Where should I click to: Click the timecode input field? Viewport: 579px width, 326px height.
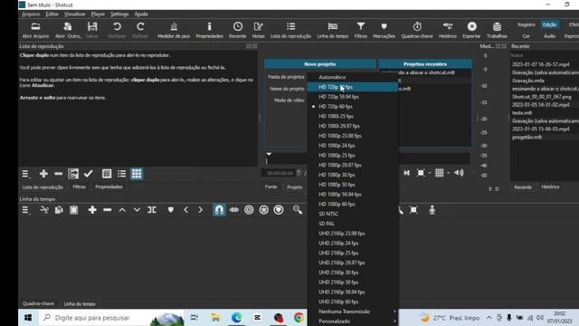click(280, 173)
